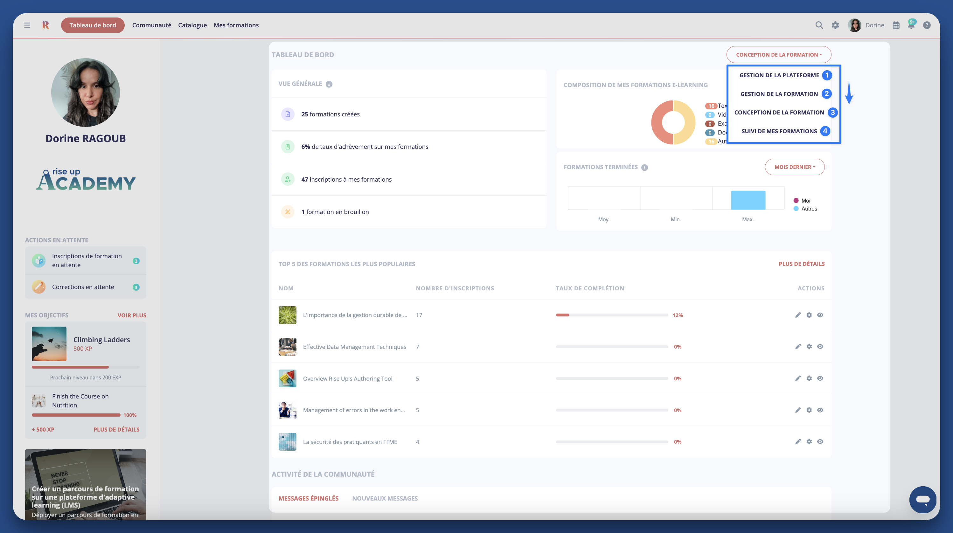Edit the Effective Data Management Techniques formation
The height and width of the screenshot is (533, 953).
(x=798, y=347)
